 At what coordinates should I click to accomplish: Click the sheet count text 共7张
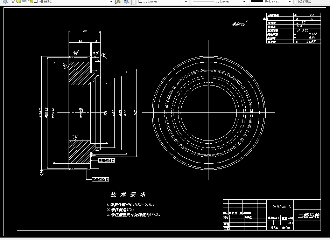coord(274,228)
